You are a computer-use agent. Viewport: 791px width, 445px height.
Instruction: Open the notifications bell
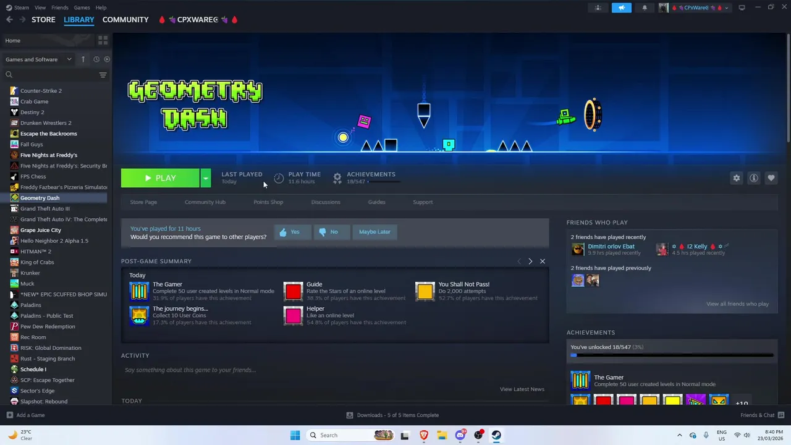(645, 7)
